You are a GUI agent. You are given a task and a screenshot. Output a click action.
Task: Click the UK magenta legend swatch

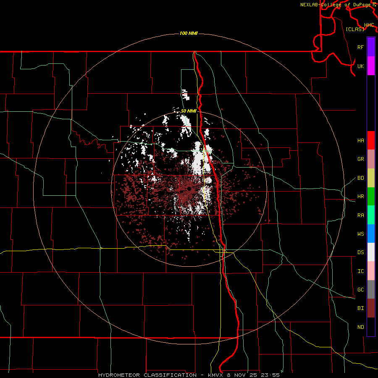pyautogui.click(x=371, y=66)
